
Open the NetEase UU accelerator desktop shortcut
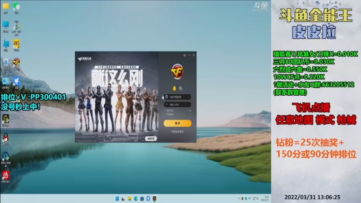(6, 159)
